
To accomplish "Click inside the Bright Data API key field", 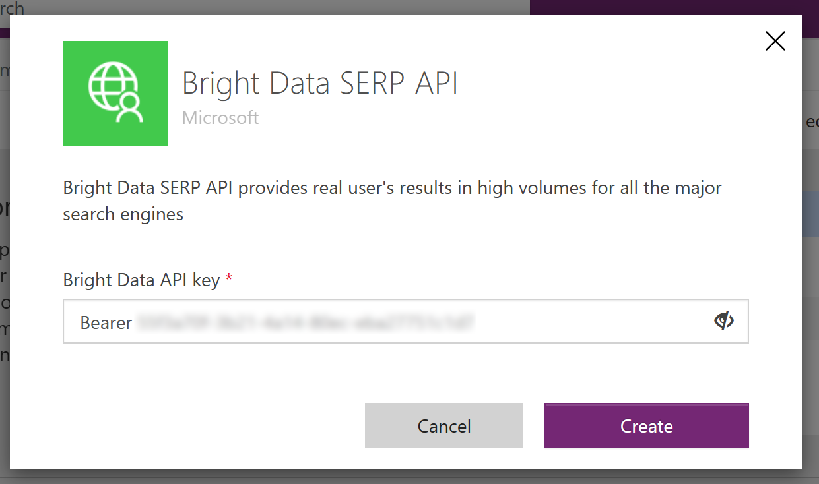I will tap(396, 321).
